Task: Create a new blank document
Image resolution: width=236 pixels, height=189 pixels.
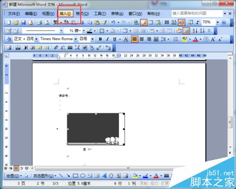Action: pyautogui.click(x=9, y=23)
